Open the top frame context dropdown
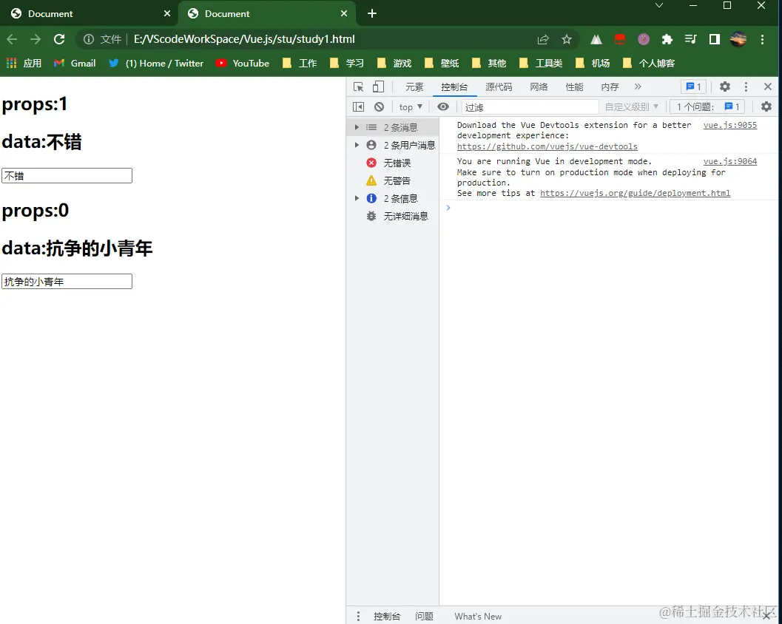The image size is (782, 624). (410, 106)
